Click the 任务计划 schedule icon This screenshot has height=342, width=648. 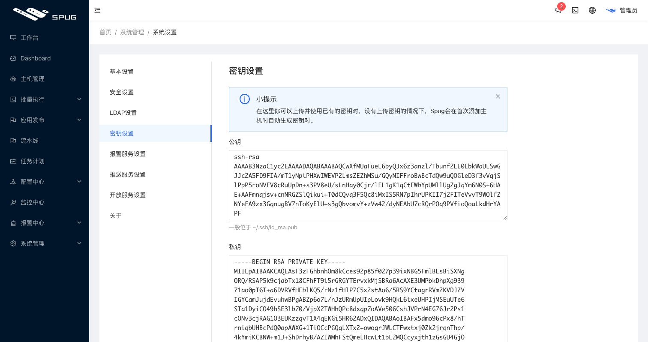tap(13, 161)
